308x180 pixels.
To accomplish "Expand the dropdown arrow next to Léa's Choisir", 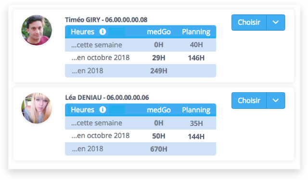I will (x=276, y=100).
